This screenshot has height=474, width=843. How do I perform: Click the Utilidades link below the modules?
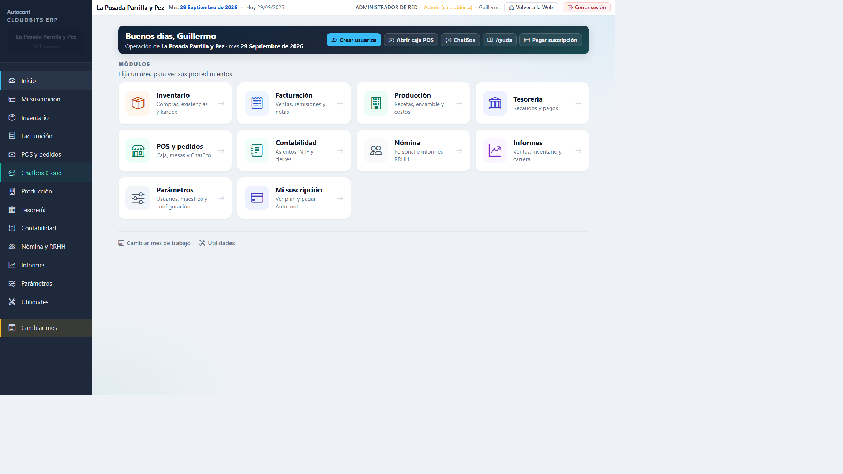point(217,243)
